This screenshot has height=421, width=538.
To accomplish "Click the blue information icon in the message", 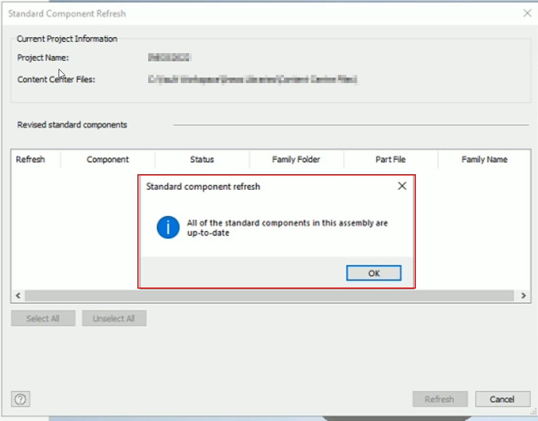I will [168, 227].
